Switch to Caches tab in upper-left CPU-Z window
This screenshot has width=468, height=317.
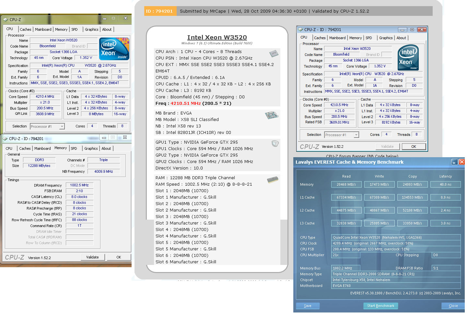[25, 29]
